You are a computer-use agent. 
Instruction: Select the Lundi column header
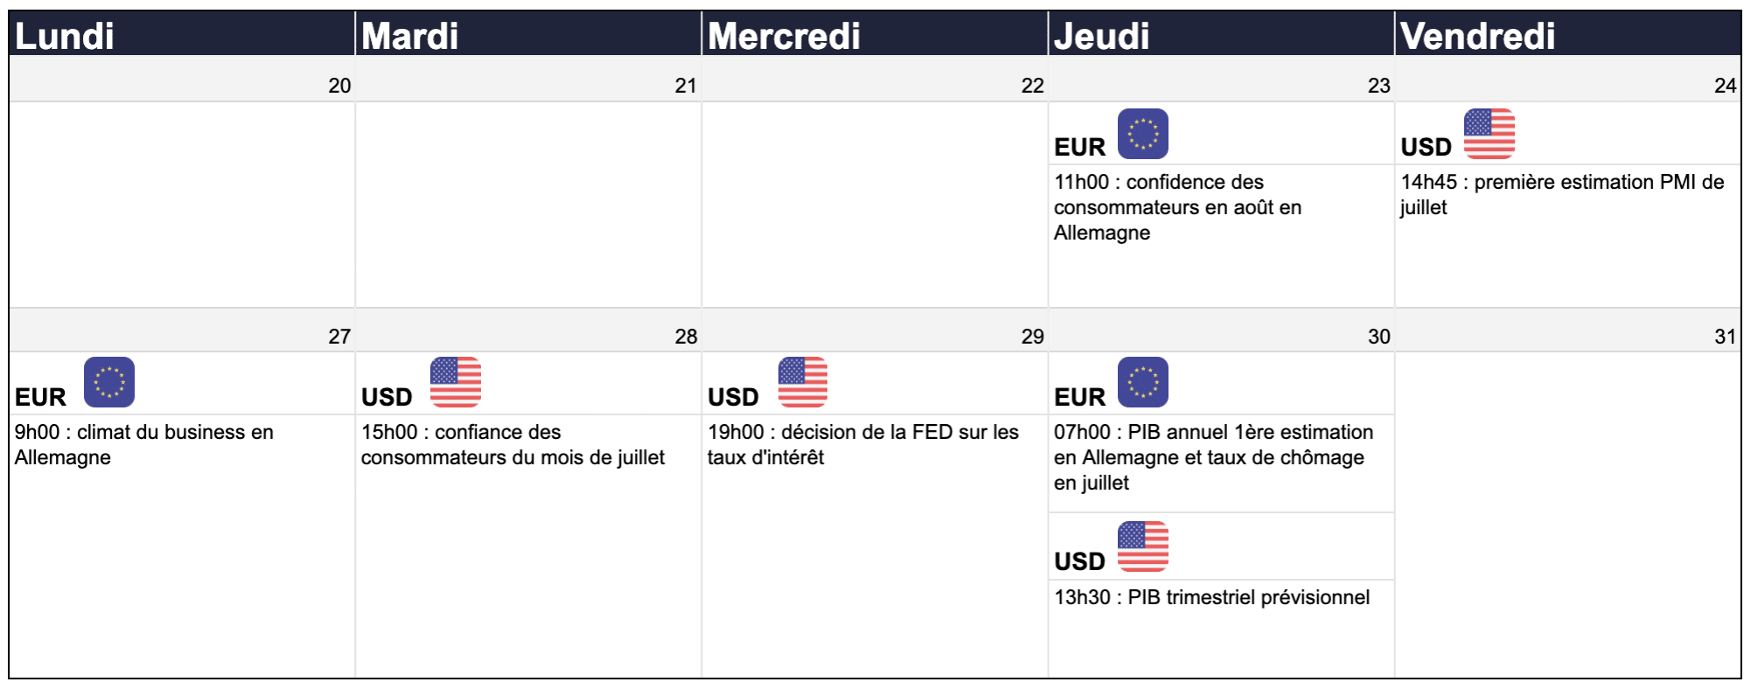click(182, 35)
